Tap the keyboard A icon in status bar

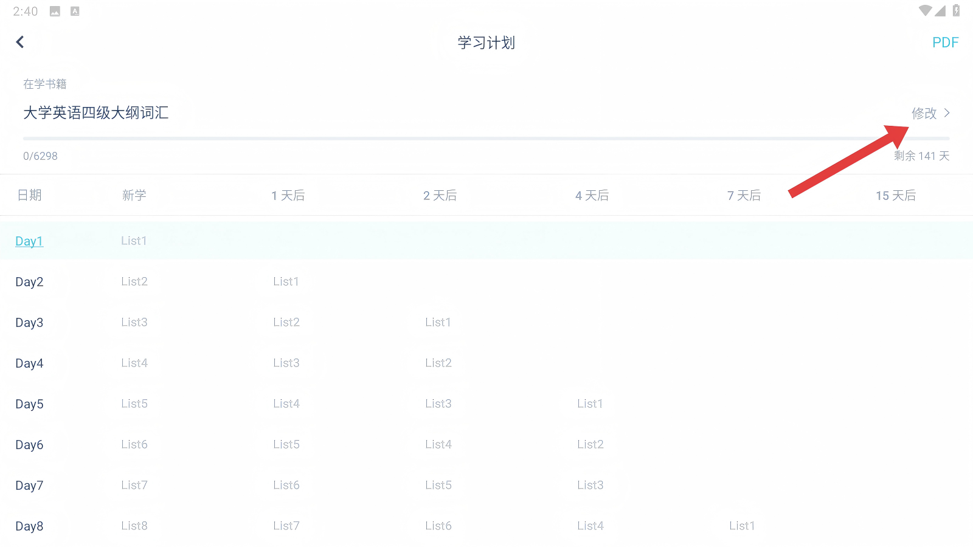(75, 12)
